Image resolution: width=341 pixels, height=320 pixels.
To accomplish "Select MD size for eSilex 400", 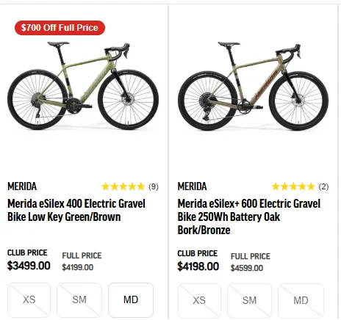I will [x=131, y=300].
